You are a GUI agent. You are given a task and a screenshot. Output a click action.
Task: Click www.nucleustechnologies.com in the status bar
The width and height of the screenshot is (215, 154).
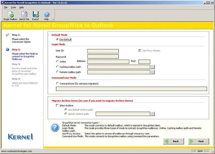pyautogui.click(x=16, y=151)
